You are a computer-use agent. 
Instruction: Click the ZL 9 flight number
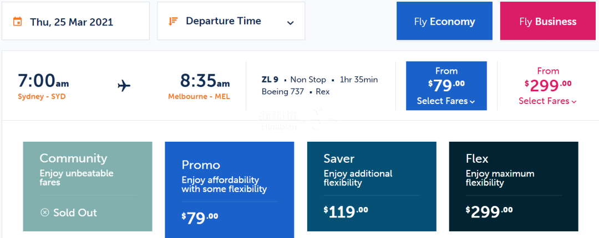point(270,80)
